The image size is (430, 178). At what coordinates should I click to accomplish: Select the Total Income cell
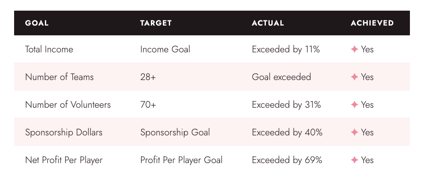49,49
